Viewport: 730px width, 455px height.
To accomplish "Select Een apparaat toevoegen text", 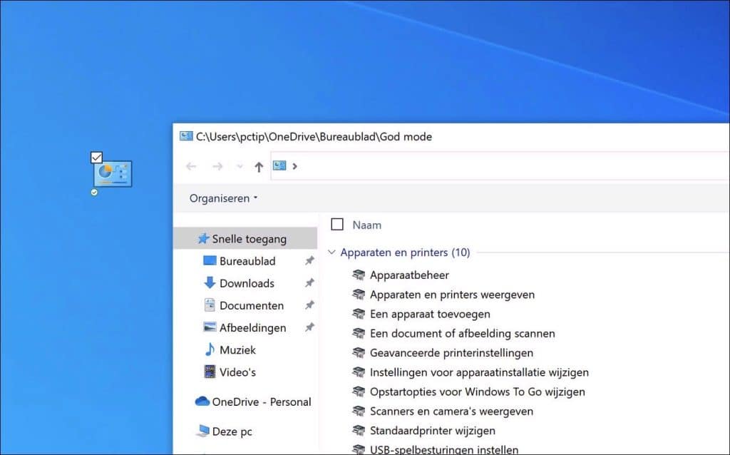I will point(430,315).
